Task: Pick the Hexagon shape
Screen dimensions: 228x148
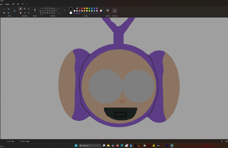Action: [x=47, y=11]
